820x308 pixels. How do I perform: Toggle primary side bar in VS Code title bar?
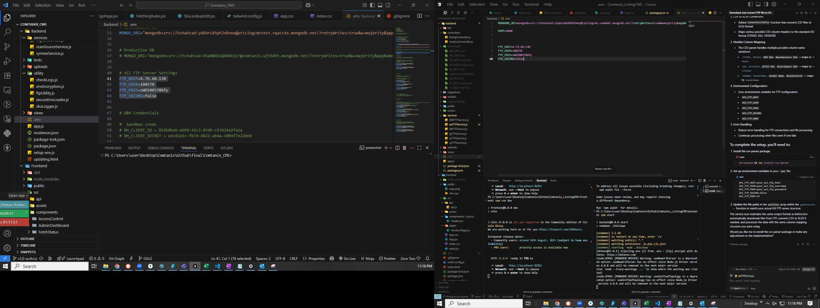372,5
